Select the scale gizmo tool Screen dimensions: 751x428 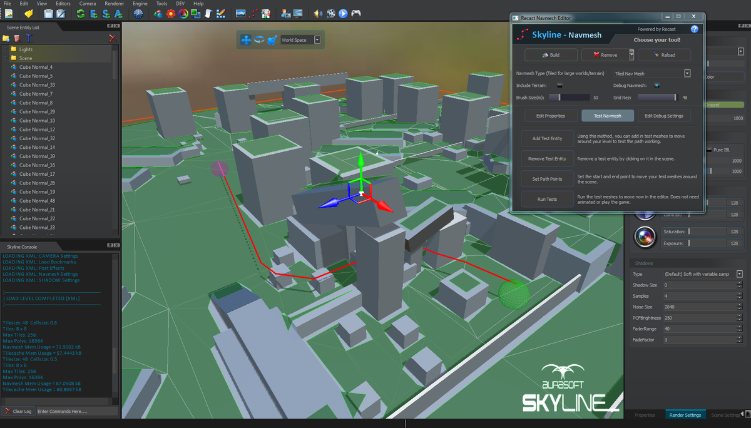[x=272, y=40]
